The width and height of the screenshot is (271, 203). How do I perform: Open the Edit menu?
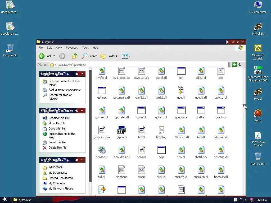coord(49,48)
